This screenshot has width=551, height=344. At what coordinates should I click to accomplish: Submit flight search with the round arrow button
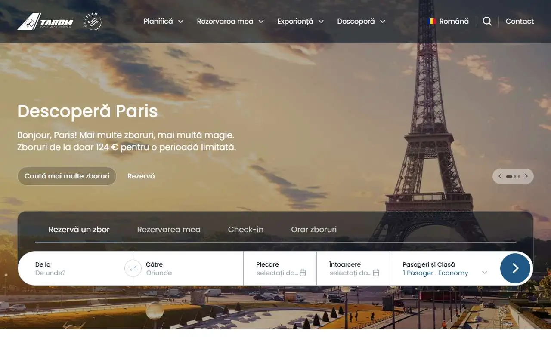[x=515, y=268]
